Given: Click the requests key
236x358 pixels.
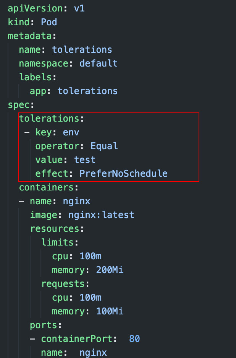Looking at the screenshot, I should click(x=63, y=284).
